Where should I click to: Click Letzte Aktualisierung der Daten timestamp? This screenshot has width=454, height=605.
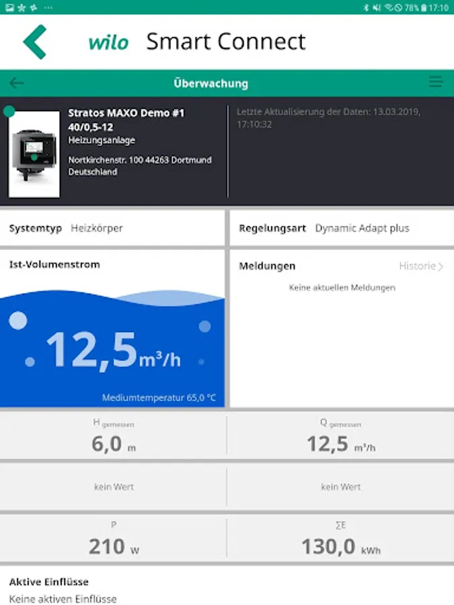pyautogui.click(x=328, y=118)
